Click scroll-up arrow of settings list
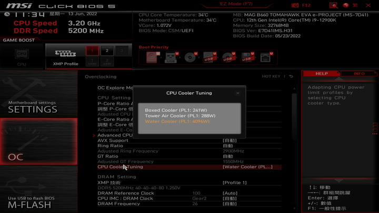 pyautogui.click(x=294, y=89)
